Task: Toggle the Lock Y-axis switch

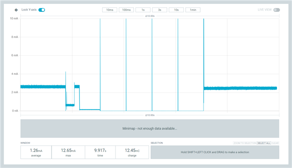Action: coord(42,10)
